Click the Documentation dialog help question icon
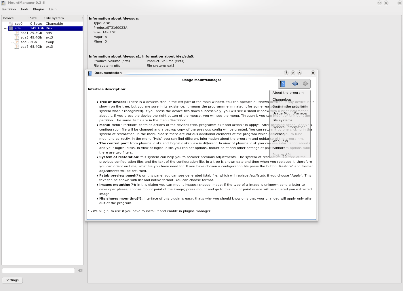The width and height of the screenshot is (403, 291). coord(286,73)
